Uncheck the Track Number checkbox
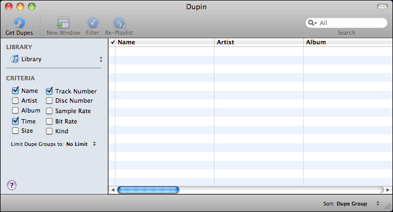 pyautogui.click(x=49, y=91)
